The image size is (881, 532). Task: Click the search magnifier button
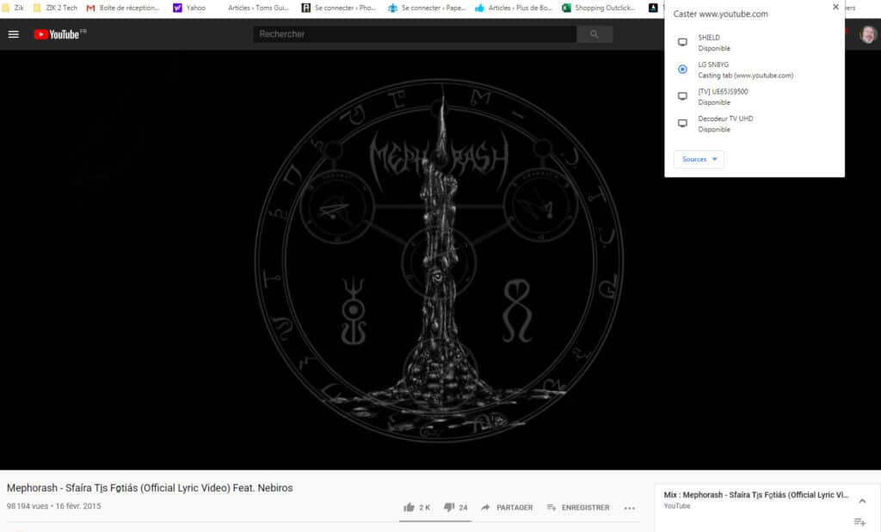point(594,34)
